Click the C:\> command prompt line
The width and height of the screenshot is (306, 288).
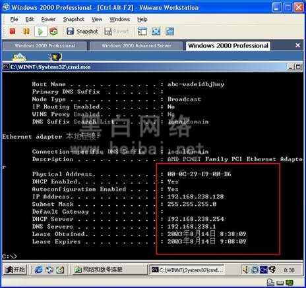click(x=9, y=256)
